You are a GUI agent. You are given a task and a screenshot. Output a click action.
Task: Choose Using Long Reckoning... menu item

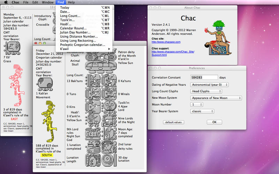point(85,41)
